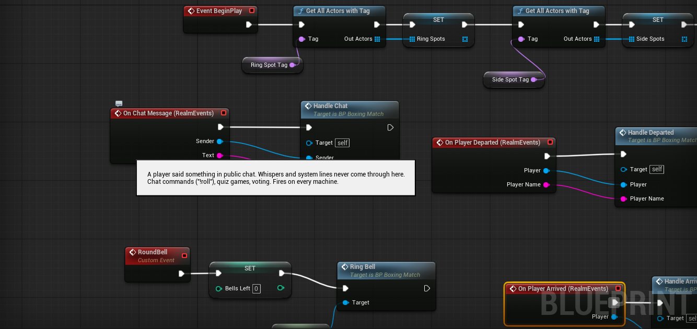Click Player Name input pin on Handle Departed
This screenshot has width=697, height=329.
623,199
